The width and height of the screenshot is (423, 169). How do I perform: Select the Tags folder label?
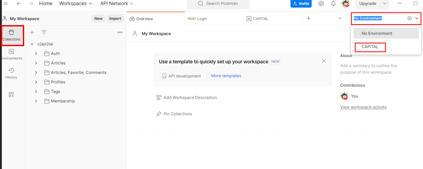56,91
